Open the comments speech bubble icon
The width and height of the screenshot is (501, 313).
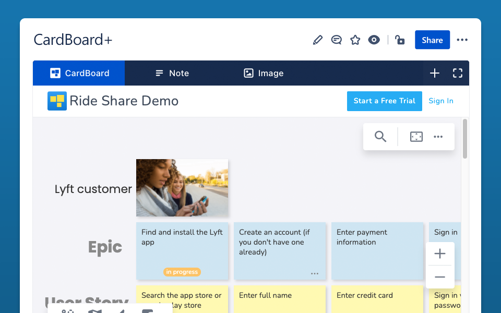tap(337, 40)
